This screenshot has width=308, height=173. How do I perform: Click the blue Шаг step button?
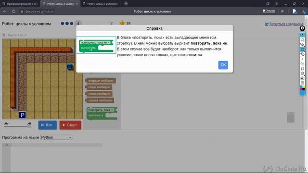pyautogui.click(x=47, y=125)
